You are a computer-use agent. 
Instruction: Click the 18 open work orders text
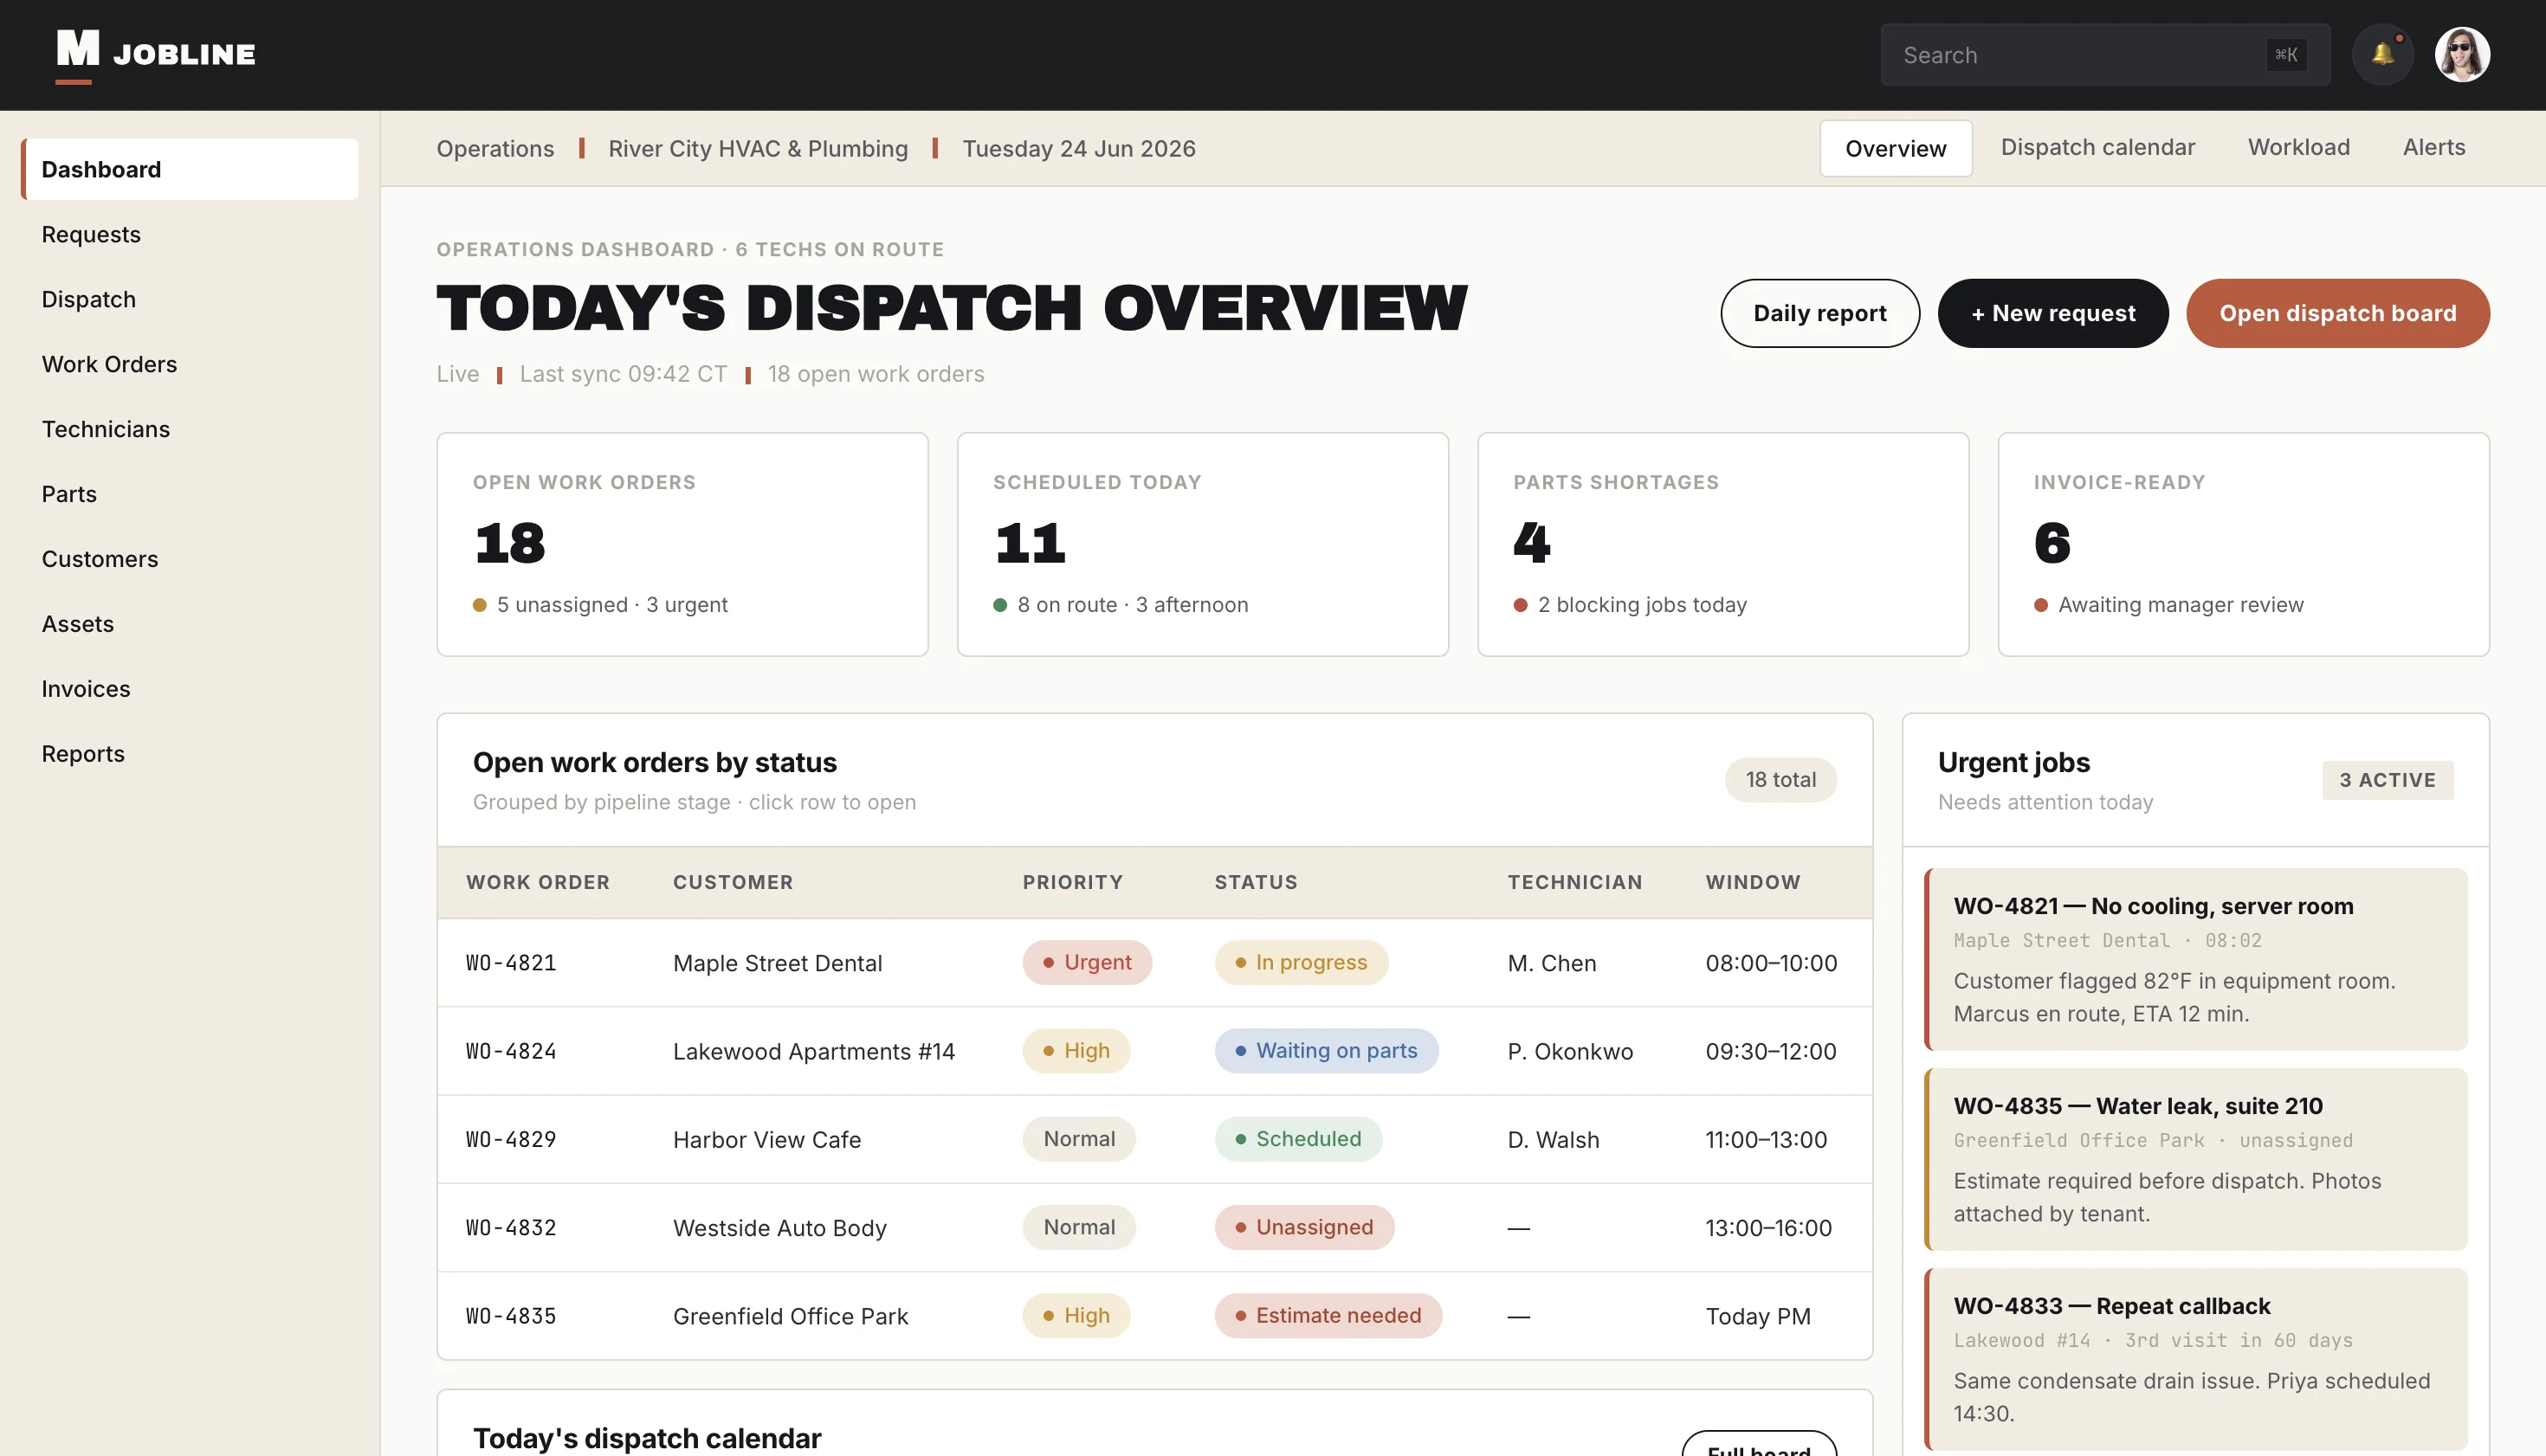(x=876, y=374)
